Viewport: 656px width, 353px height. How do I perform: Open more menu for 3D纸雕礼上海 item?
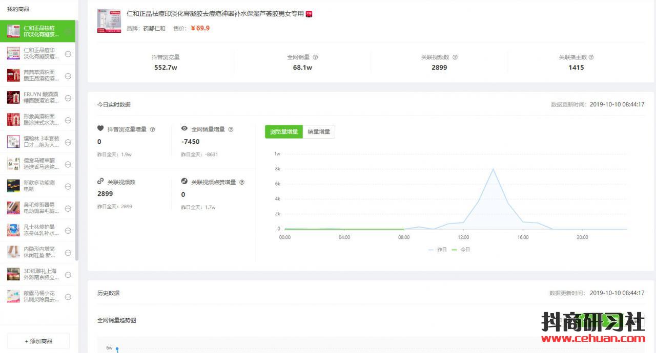pyautogui.click(x=68, y=275)
